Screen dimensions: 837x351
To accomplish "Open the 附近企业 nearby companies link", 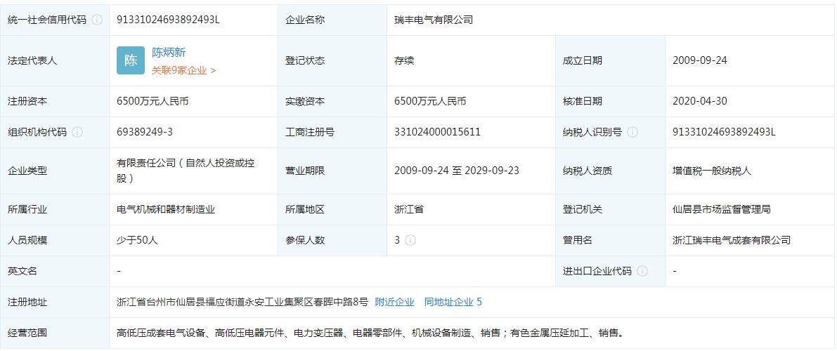I will click(394, 302).
